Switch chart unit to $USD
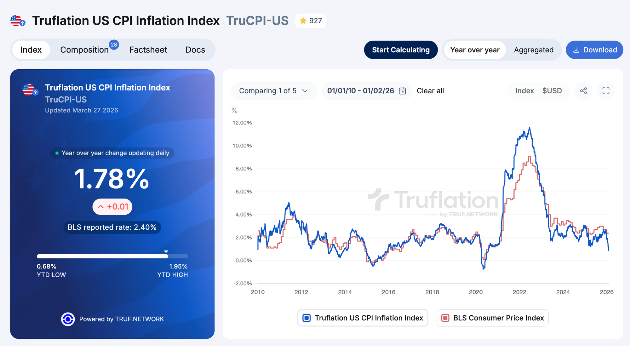 (x=552, y=91)
